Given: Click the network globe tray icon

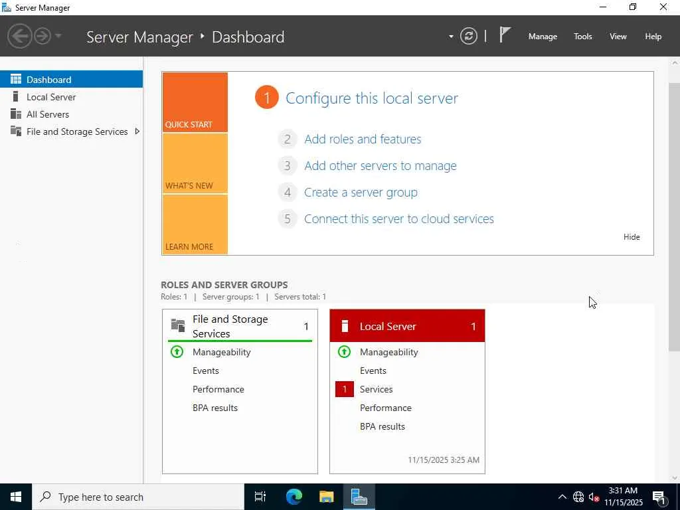Looking at the screenshot, I should 578,497.
